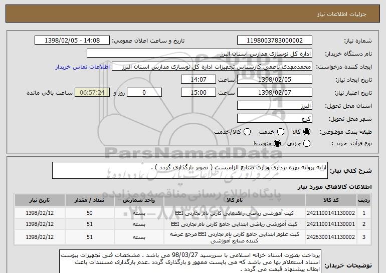
Task: Click the buyer organization name field
Action: [x=200, y=54]
